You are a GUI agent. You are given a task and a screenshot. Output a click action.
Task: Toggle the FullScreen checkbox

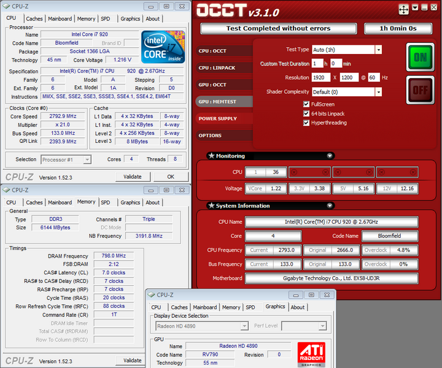[x=306, y=104]
